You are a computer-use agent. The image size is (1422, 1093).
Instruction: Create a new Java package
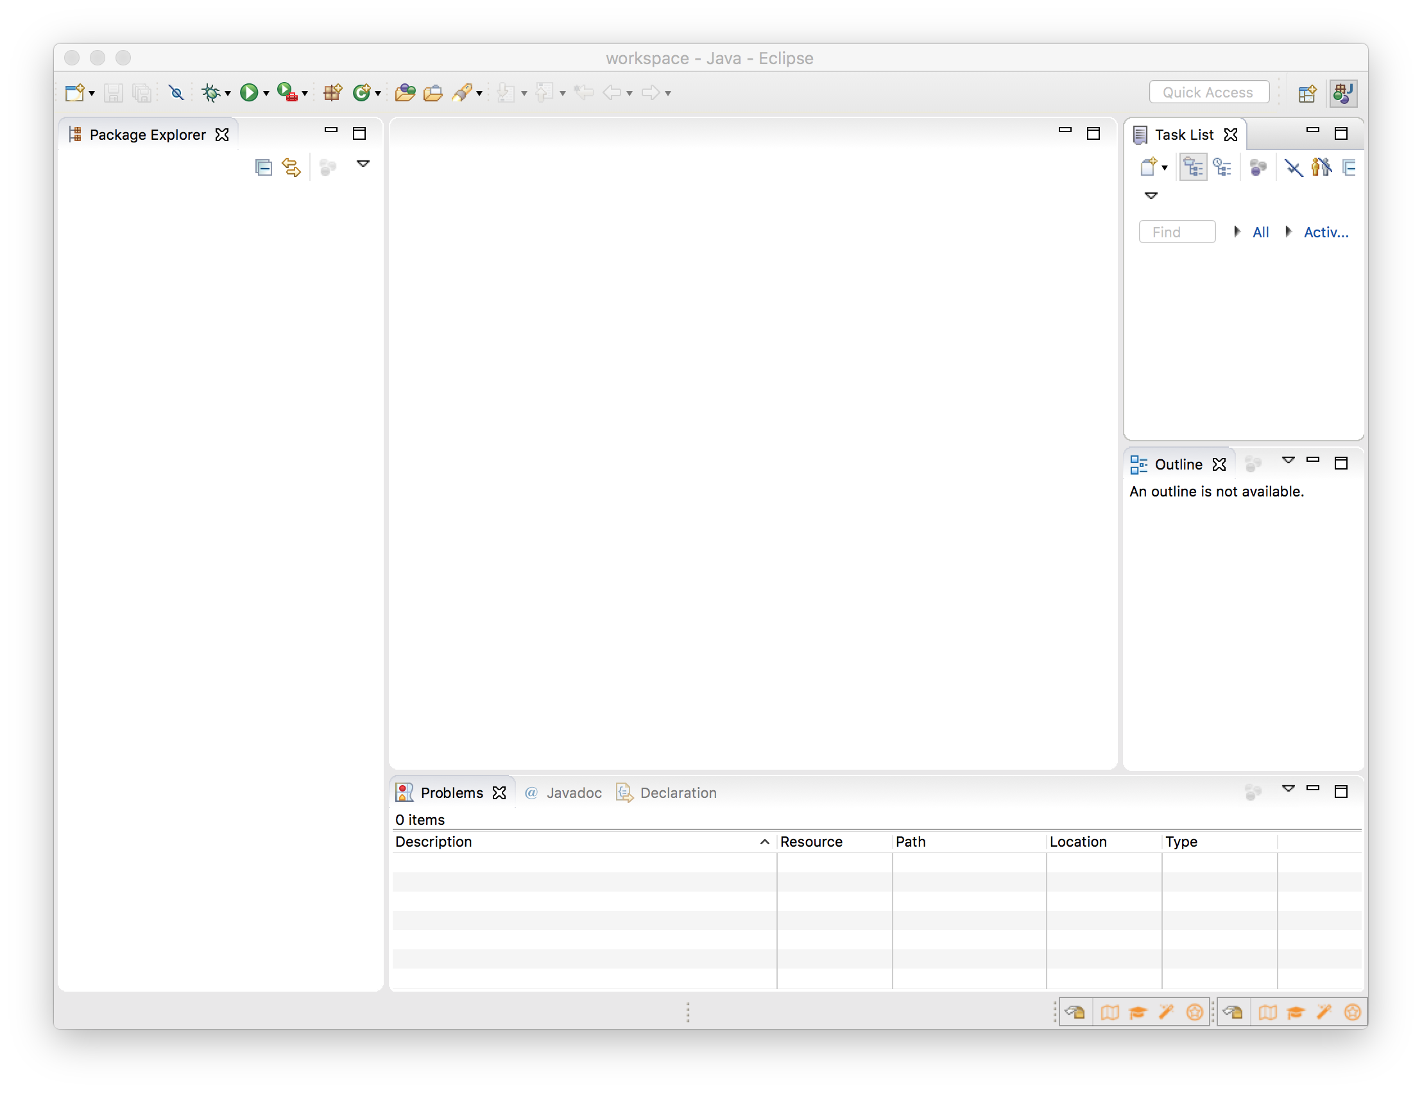332,92
